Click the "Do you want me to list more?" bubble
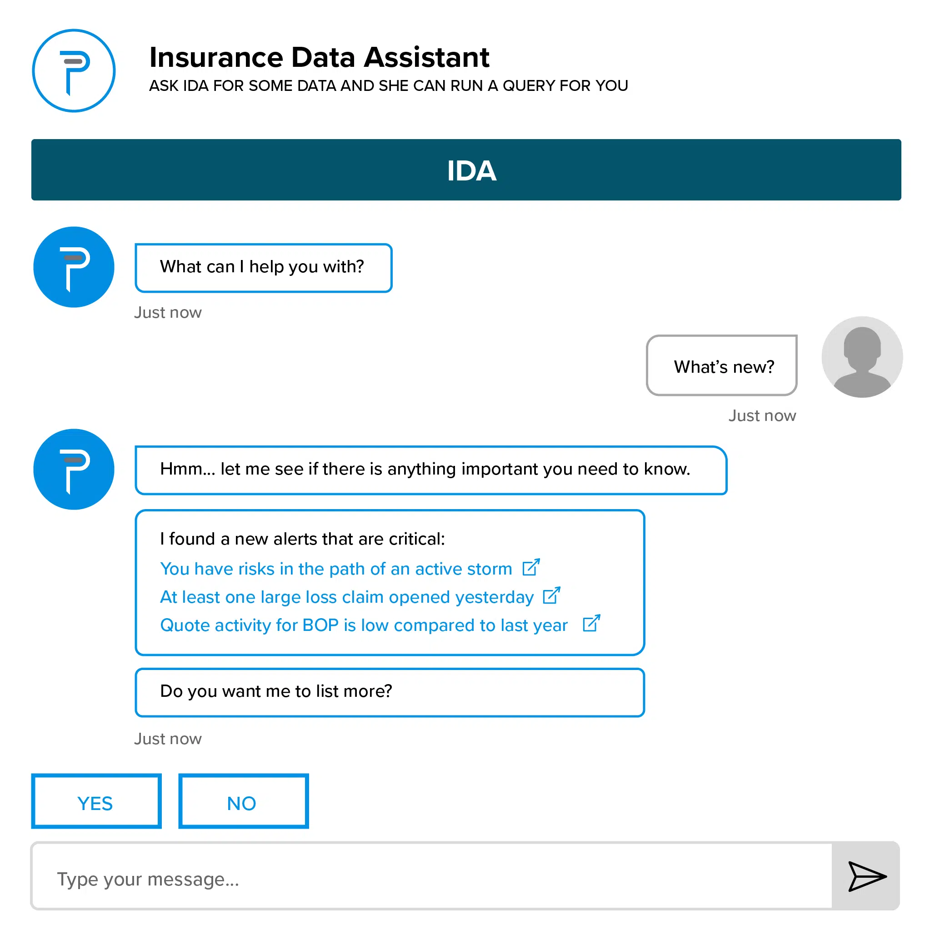This screenshot has height=930, width=930. click(390, 692)
